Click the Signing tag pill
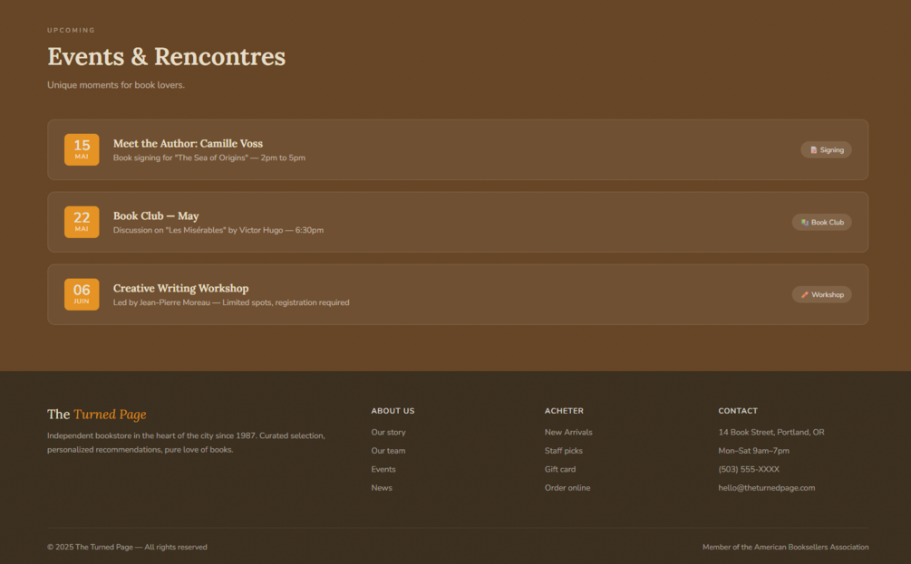This screenshot has width=911, height=564. click(x=826, y=149)
